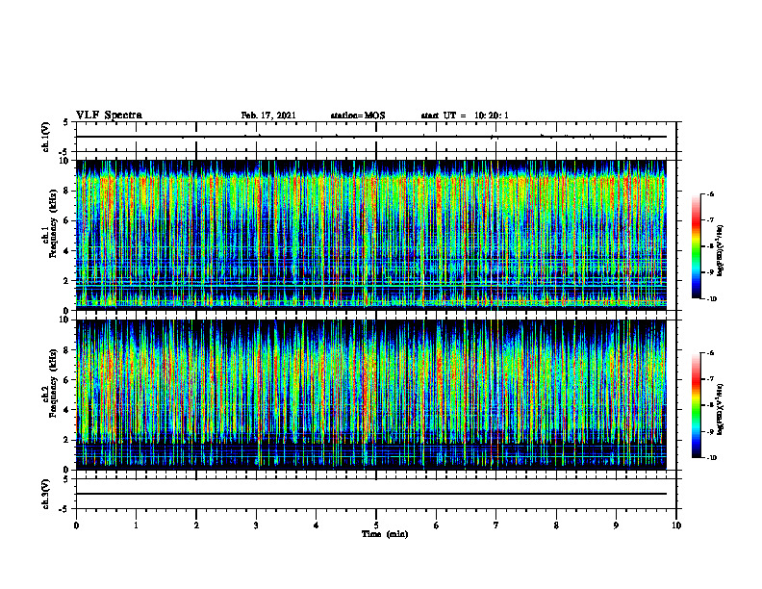Click the ch.1 spectrogram color bar

point(696,246)
